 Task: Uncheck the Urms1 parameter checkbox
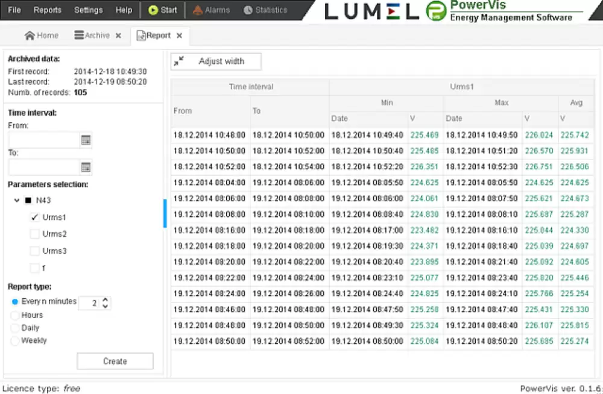[35, 217]
